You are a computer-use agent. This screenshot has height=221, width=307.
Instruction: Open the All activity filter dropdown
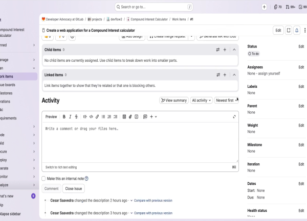[x=201, y=101]
